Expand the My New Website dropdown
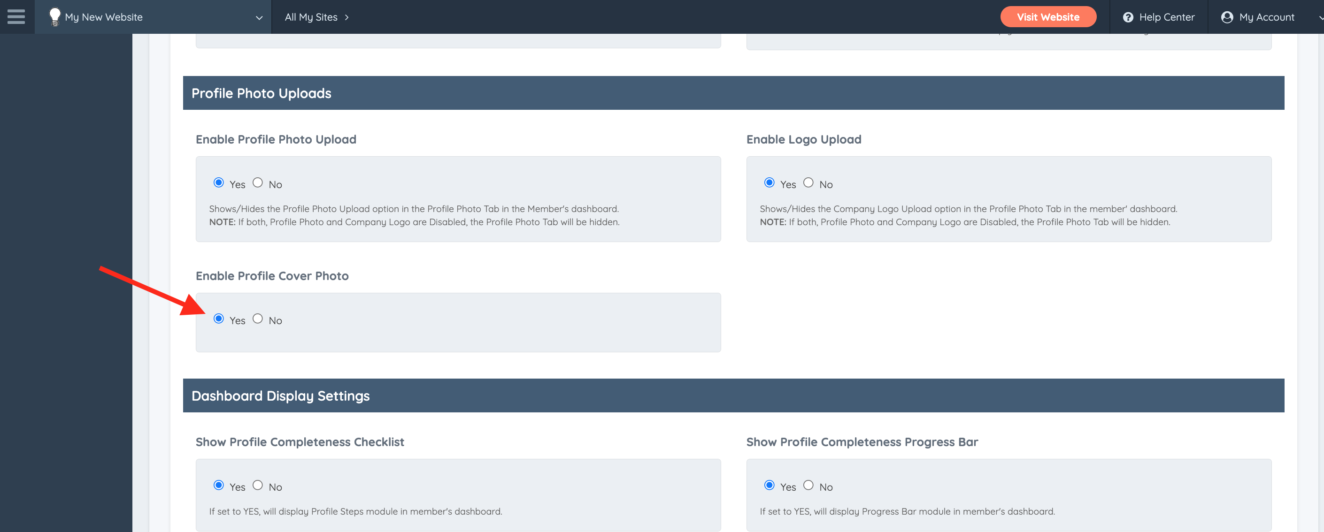The image size is (1324, 532). click(x=259, y=17)
